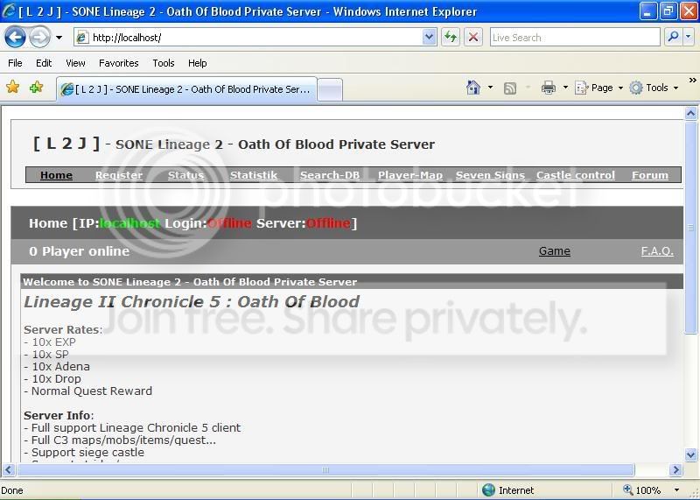Open the Player-Map navigation link
Screen dimensions: 700x500
point(409,175)
